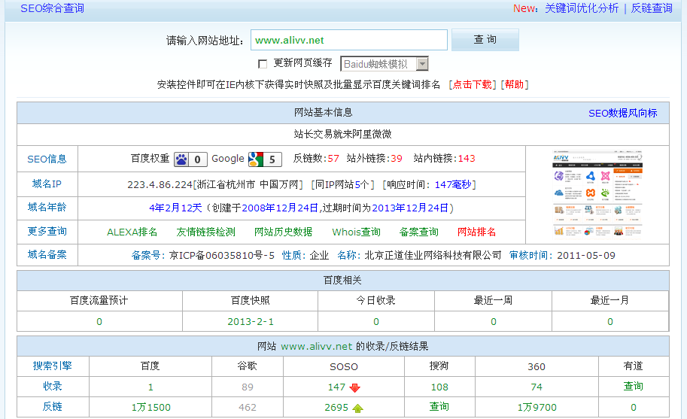Viewport: 687px width, 419px height.
Task: Click the 百度流量预计 value 0
Action: point(99,322)
